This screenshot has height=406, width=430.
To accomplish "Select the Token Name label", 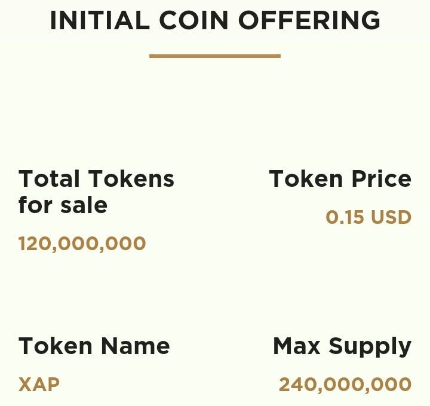I will point(94,346).
